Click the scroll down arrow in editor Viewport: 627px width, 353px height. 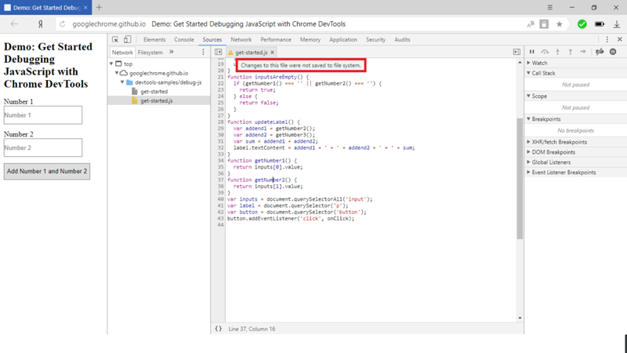[x=520, y=318]
